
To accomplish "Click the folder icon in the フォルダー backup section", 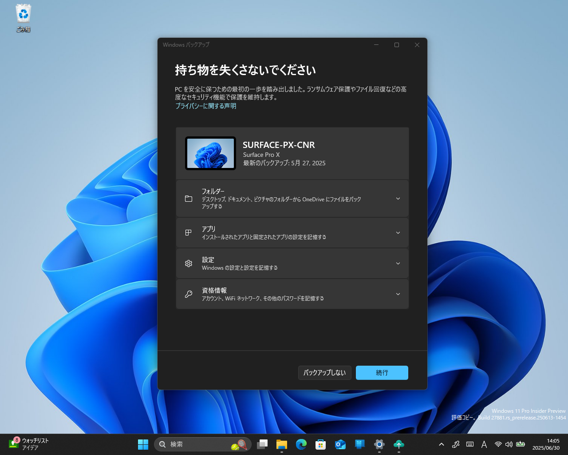I will (x=188, y=198).
